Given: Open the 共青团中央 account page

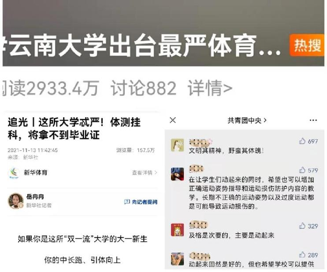Looking at the screenshot, I should 247,121.
